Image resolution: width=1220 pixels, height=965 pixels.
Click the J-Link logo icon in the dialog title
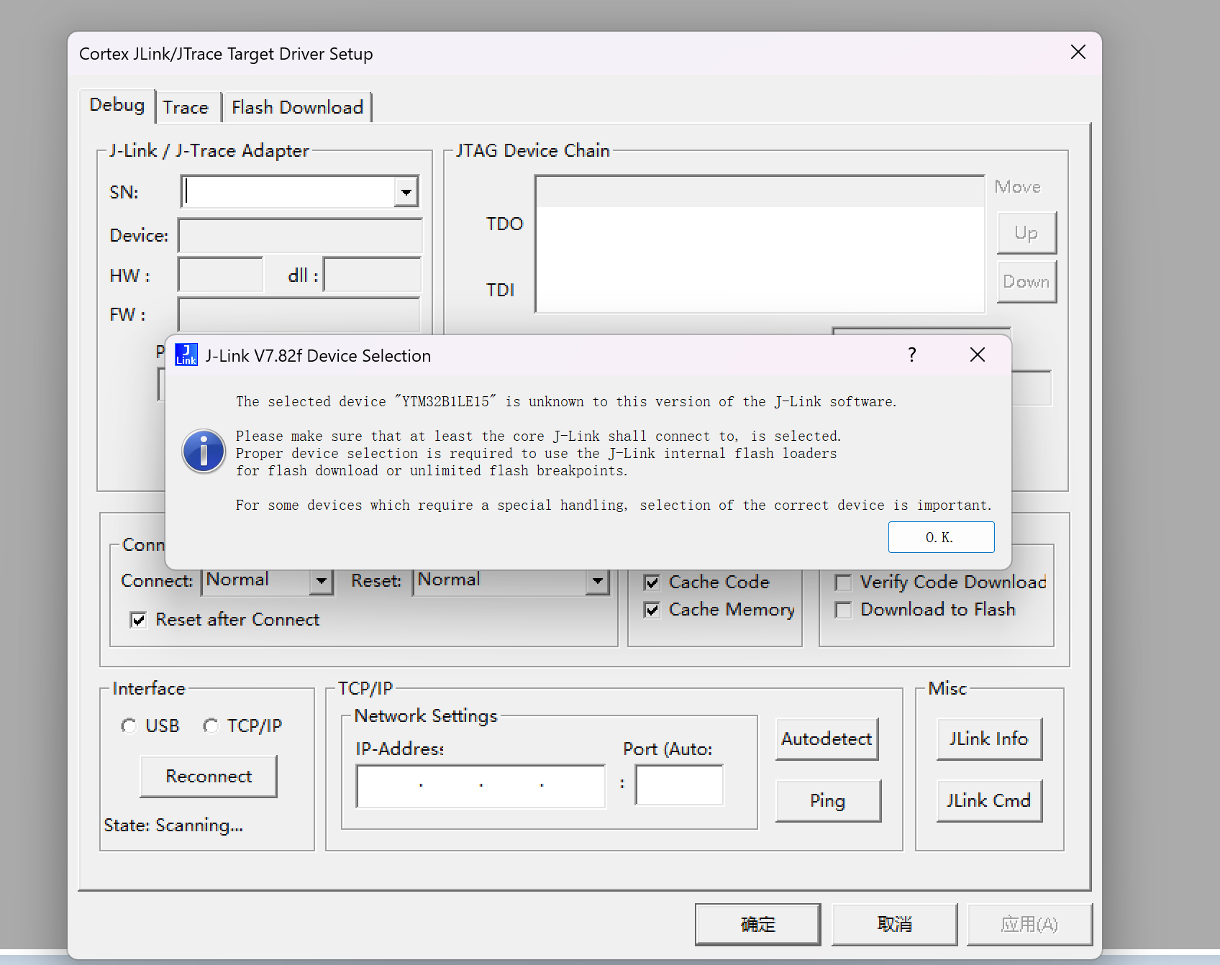pyautogui.click(x=186, y=355)
